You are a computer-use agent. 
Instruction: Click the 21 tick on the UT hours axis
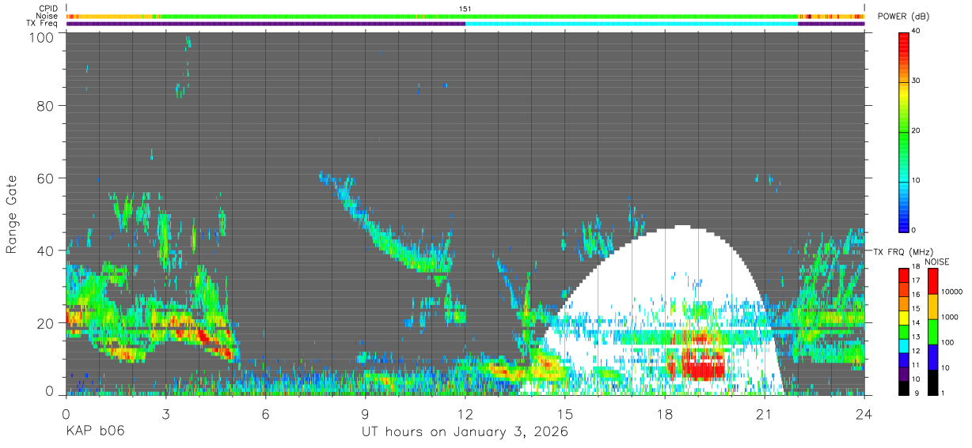point(765,413)
